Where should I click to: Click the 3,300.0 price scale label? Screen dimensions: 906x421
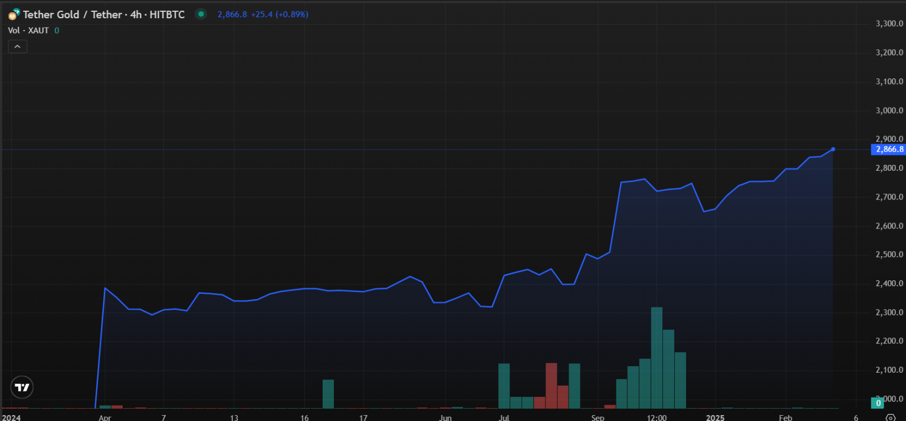point(888,24)
